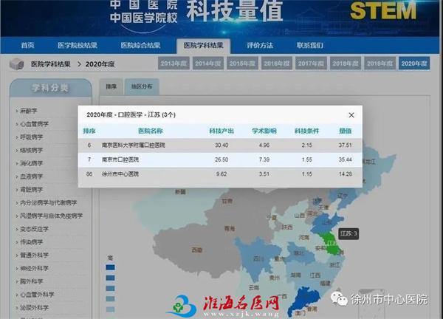Image resolution: width=443 pixels, height=319 pixels.
Task: Switch to the 排序 tab
Action: tap(111, 86)
